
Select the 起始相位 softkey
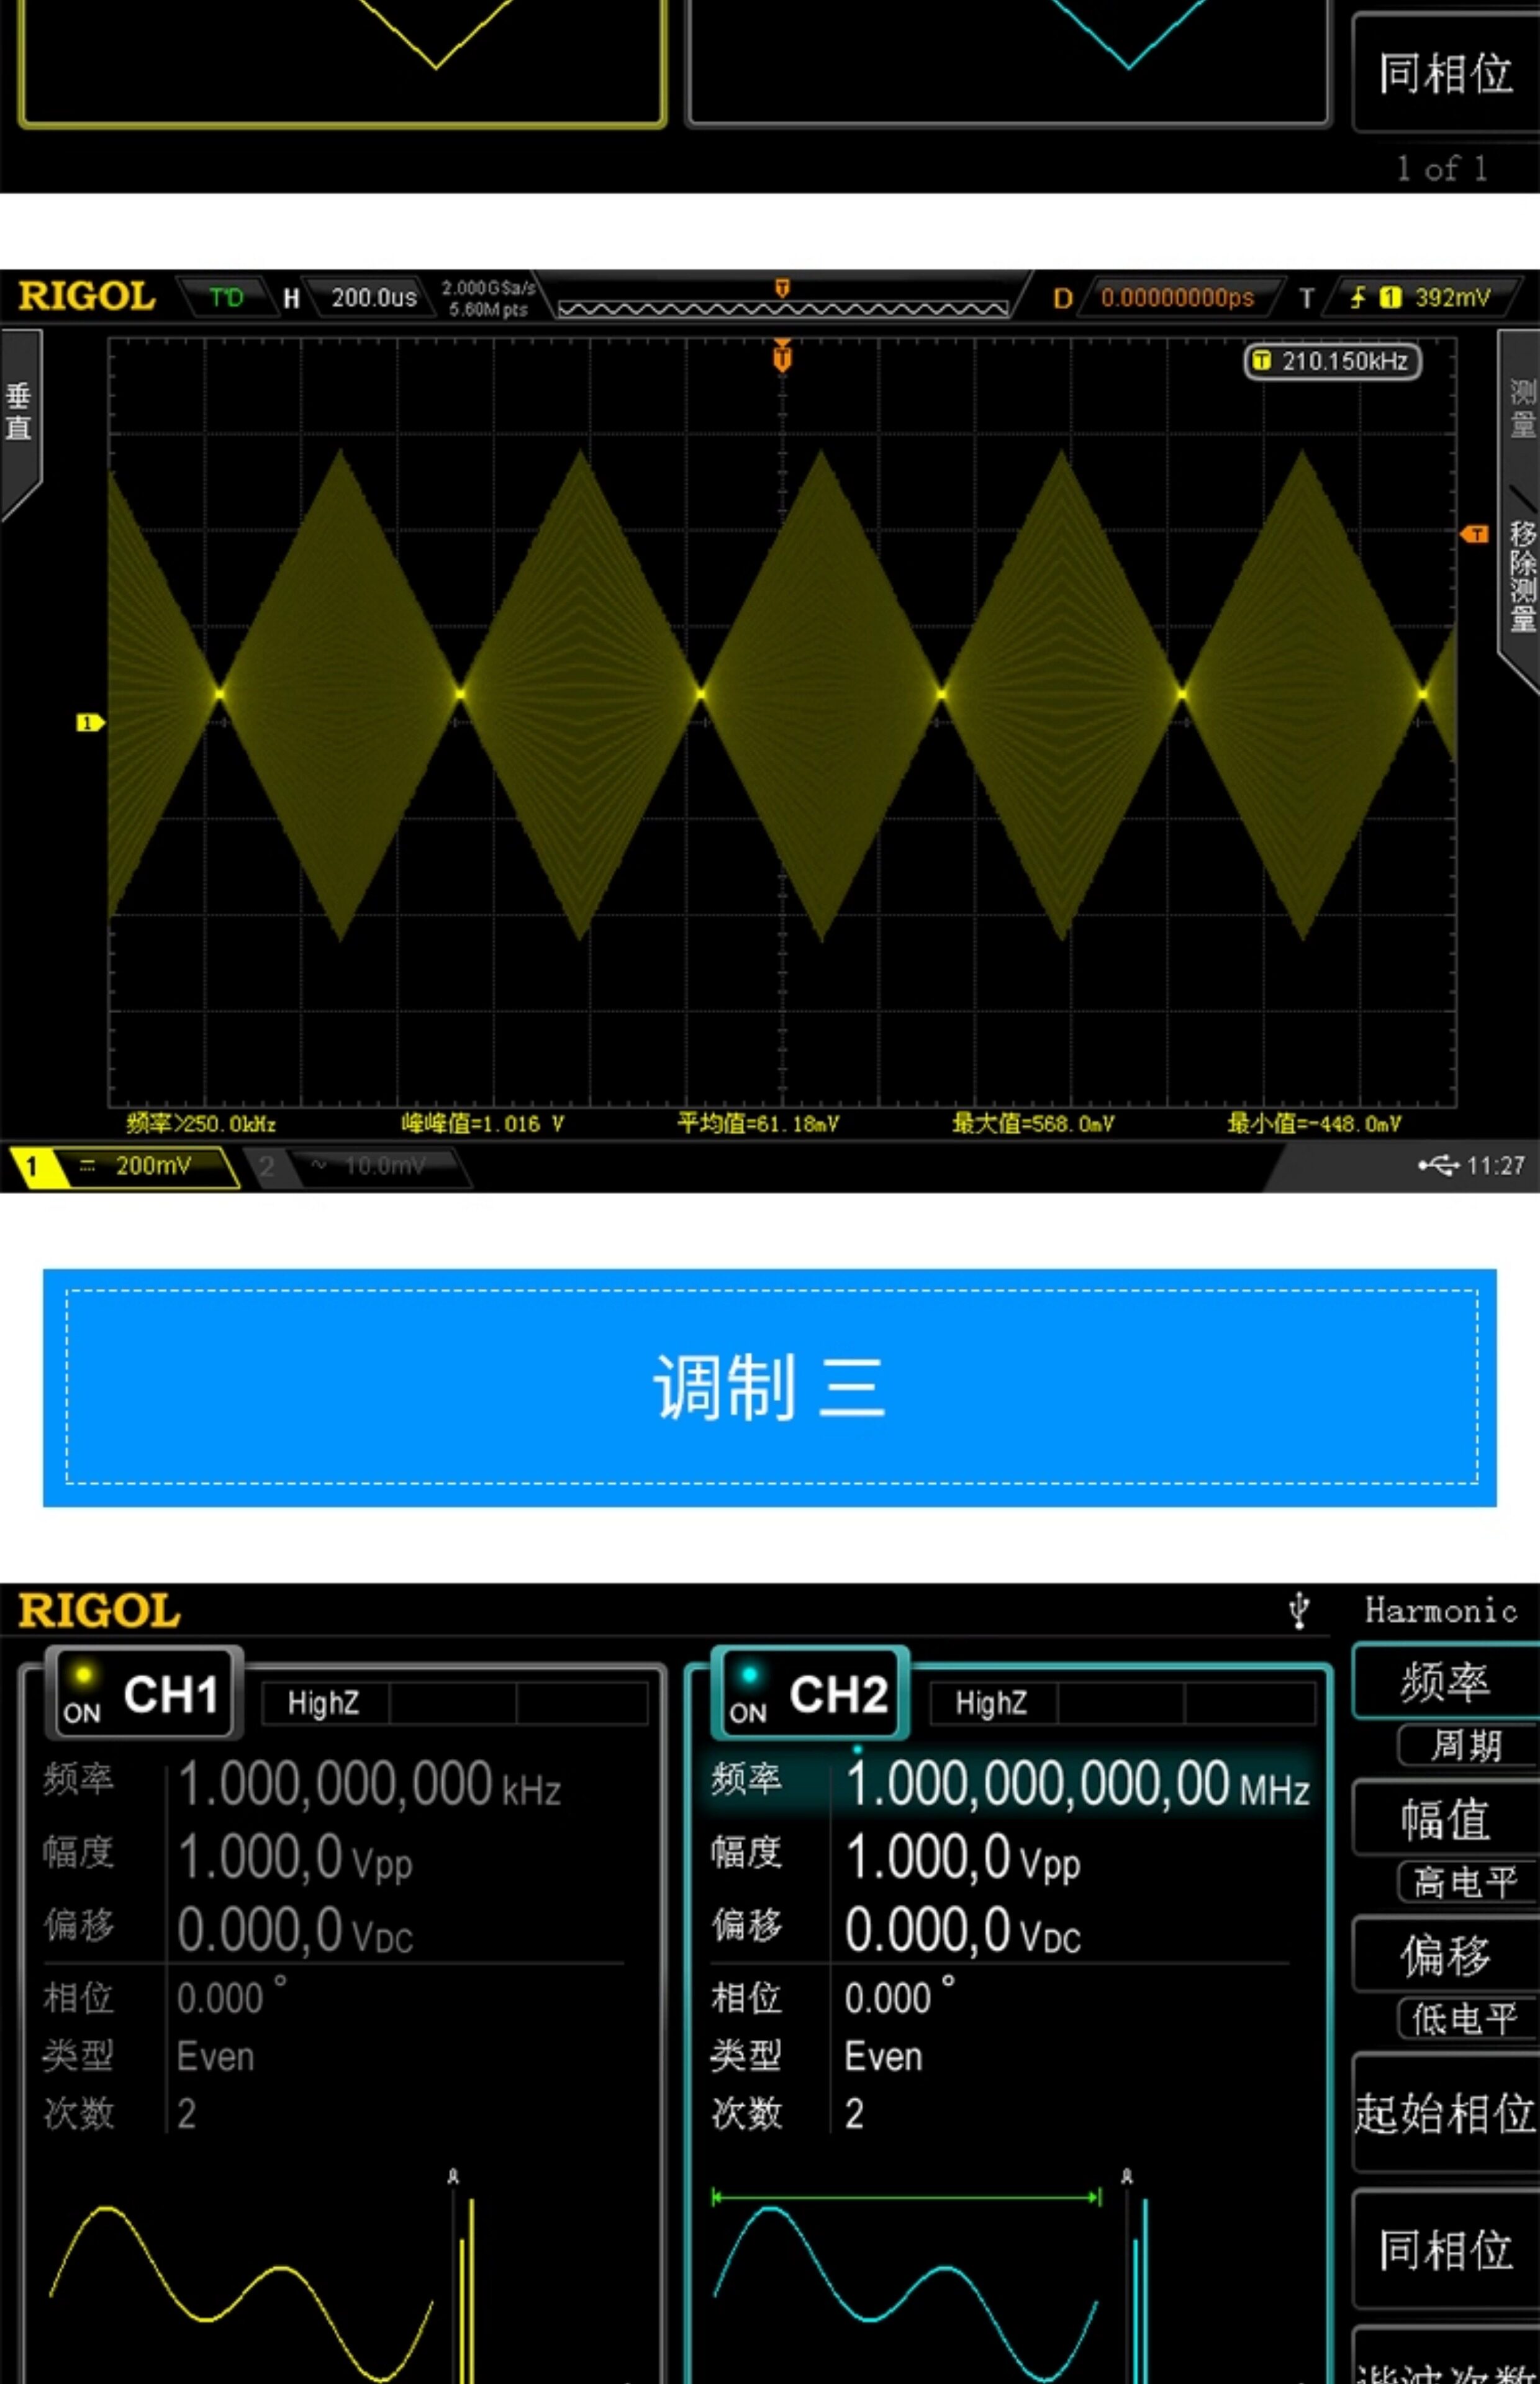1446,2112
